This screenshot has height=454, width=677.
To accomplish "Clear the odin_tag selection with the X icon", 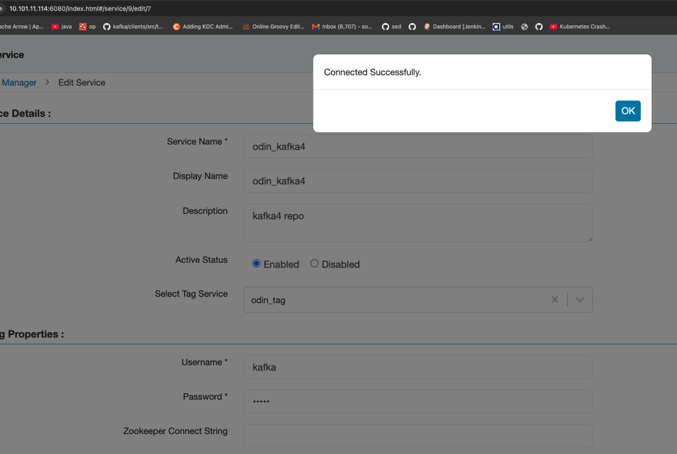I will [x=555, y=300].
